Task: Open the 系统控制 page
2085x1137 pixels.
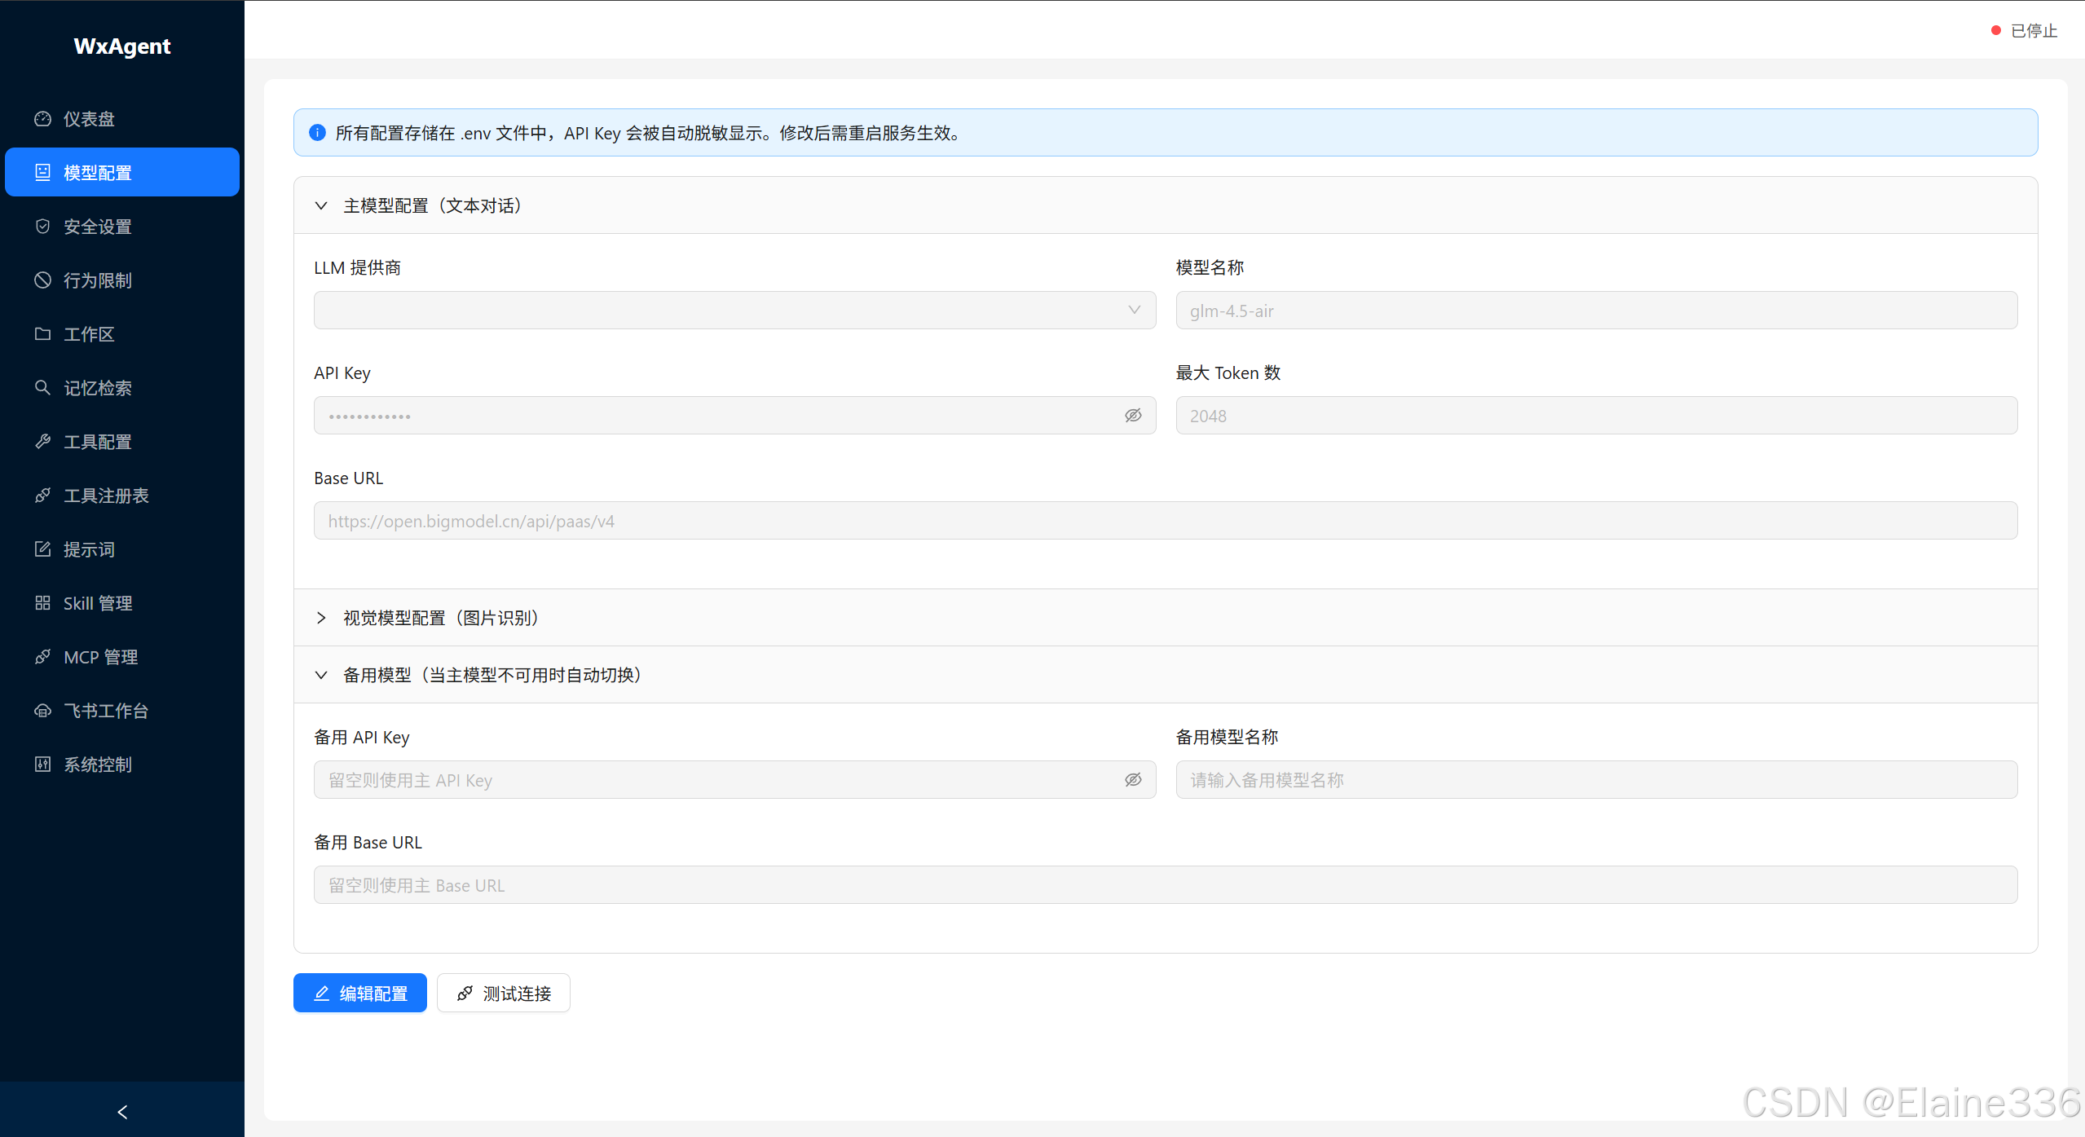Action: click(122, 765)
